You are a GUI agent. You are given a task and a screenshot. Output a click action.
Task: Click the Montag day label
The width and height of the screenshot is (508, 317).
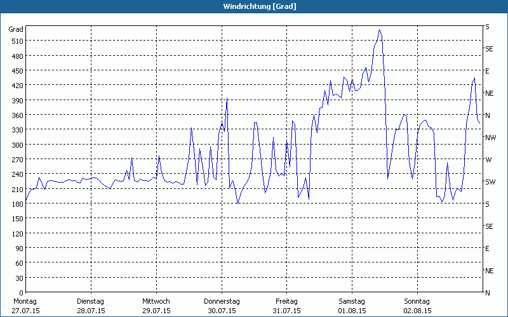pyautogui.click(x=25, y=302)
